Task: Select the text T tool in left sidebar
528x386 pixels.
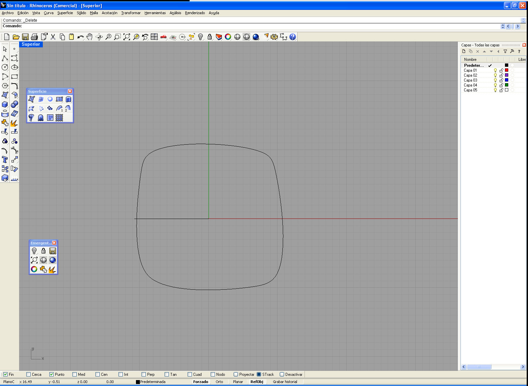Action: tap(5, 159)
